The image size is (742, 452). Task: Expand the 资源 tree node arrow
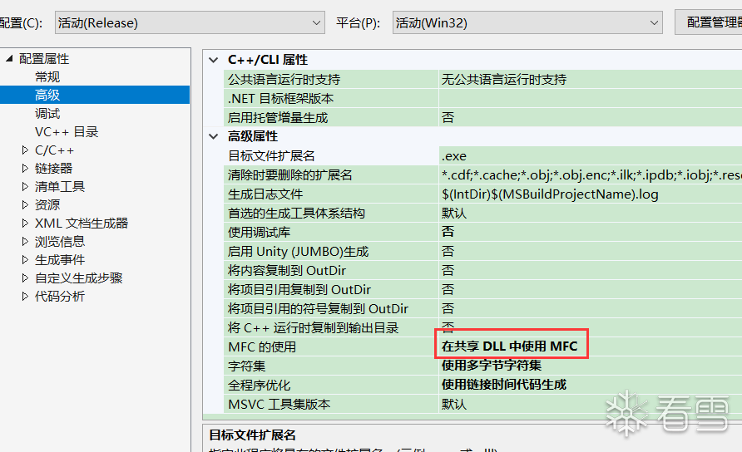pos(25,204)
